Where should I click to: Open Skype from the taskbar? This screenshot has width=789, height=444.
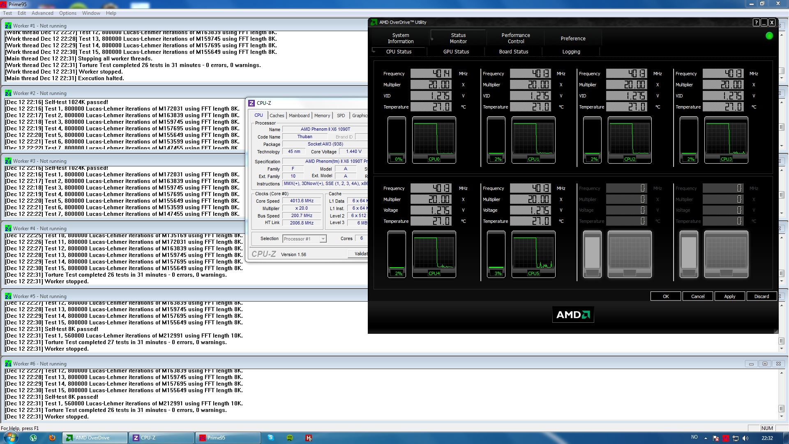tap(270, 438)
